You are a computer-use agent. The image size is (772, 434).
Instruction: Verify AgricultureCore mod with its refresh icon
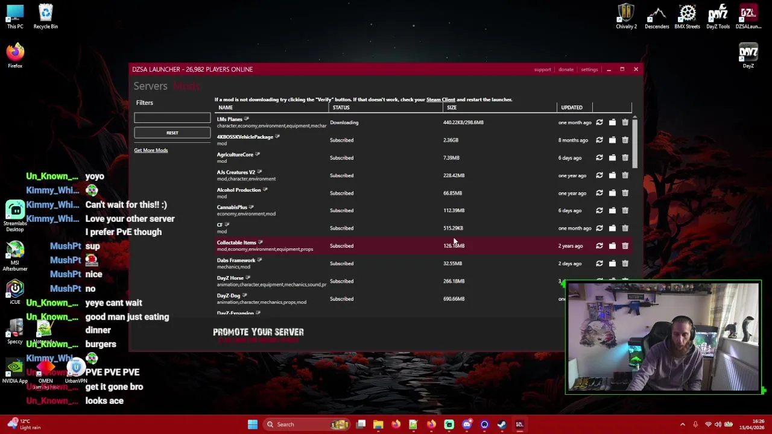coord(600,158)
